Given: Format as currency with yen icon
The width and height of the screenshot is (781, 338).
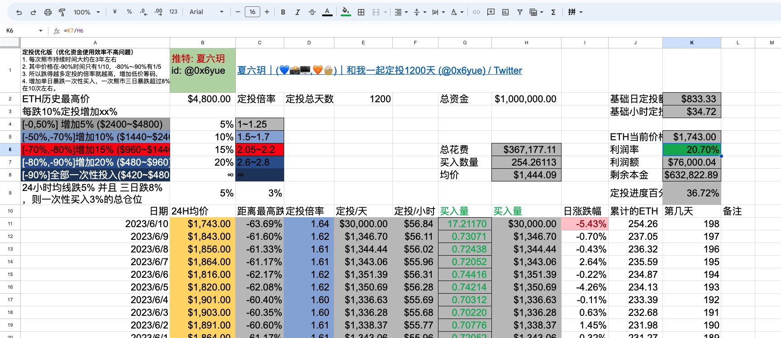Looking at the screenshot, I should [x=115, y=12].
